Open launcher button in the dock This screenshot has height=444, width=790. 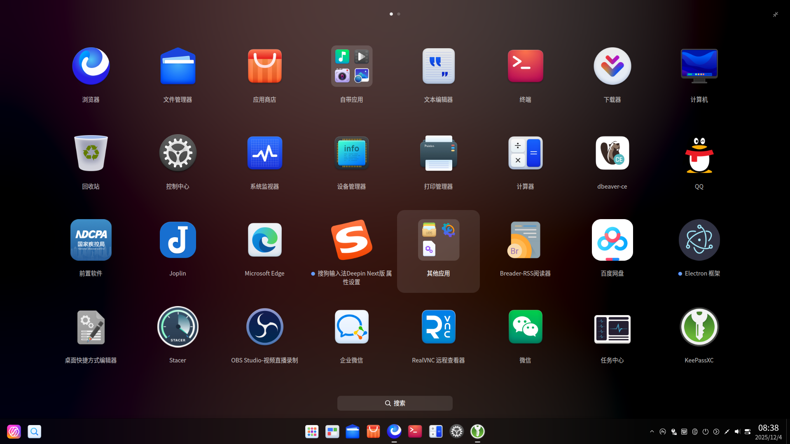tap(312, 432)
